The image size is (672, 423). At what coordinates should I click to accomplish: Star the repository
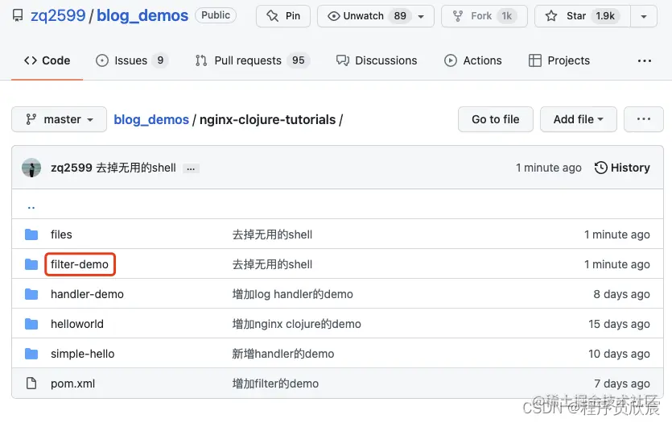[582, 16]
